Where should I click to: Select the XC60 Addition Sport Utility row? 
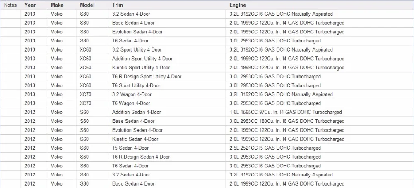[207, 59]
